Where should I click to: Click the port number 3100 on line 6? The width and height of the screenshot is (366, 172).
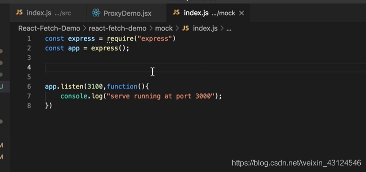coord(95,86)
